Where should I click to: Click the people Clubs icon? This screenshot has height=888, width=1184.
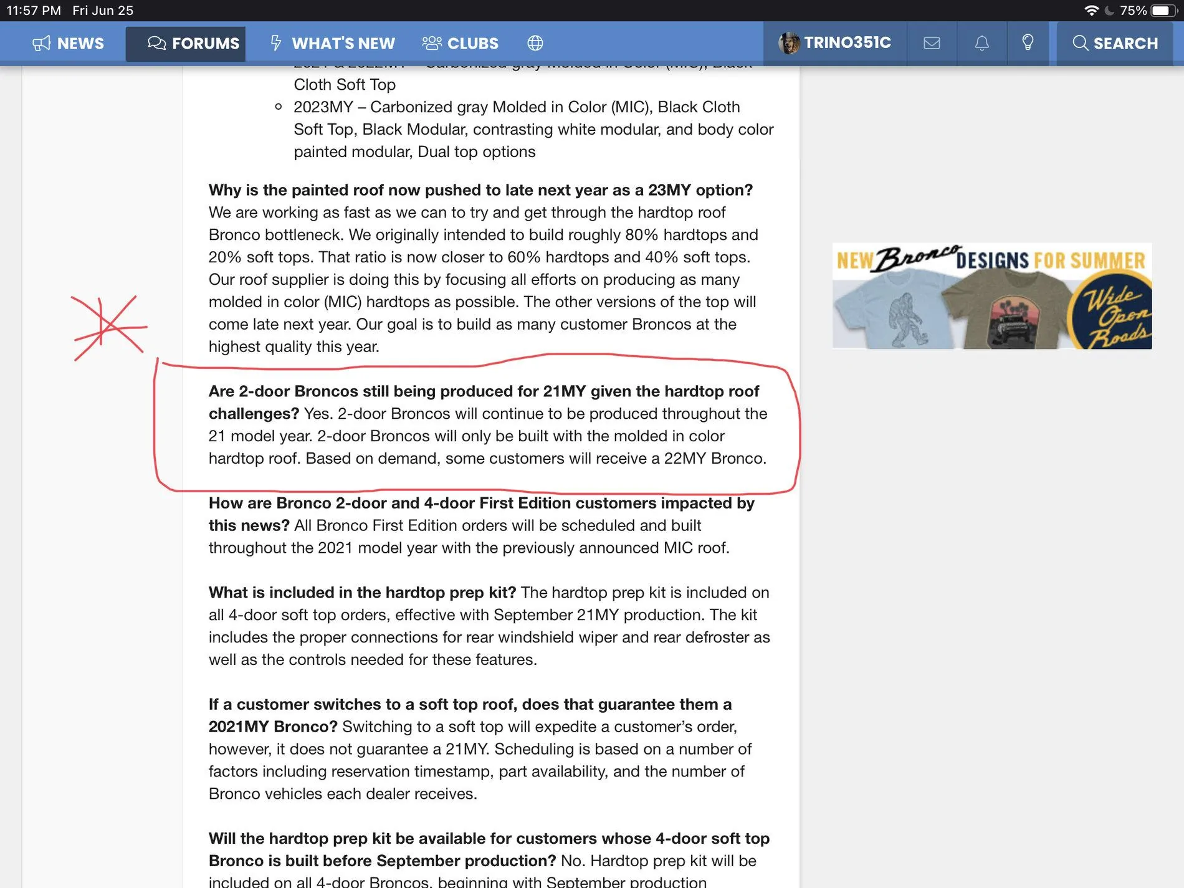coord(432,43)
